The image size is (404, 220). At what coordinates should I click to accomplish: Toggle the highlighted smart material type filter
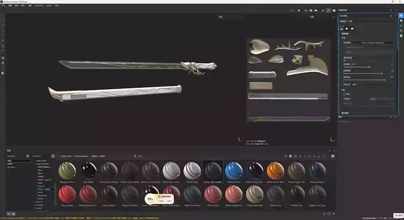pyautogui.click(x=290, y=156)
